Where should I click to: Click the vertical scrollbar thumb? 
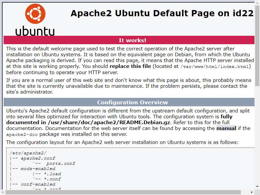tap(257, 45)
